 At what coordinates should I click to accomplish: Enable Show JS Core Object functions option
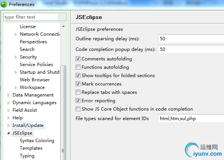[x=78, y=109]
